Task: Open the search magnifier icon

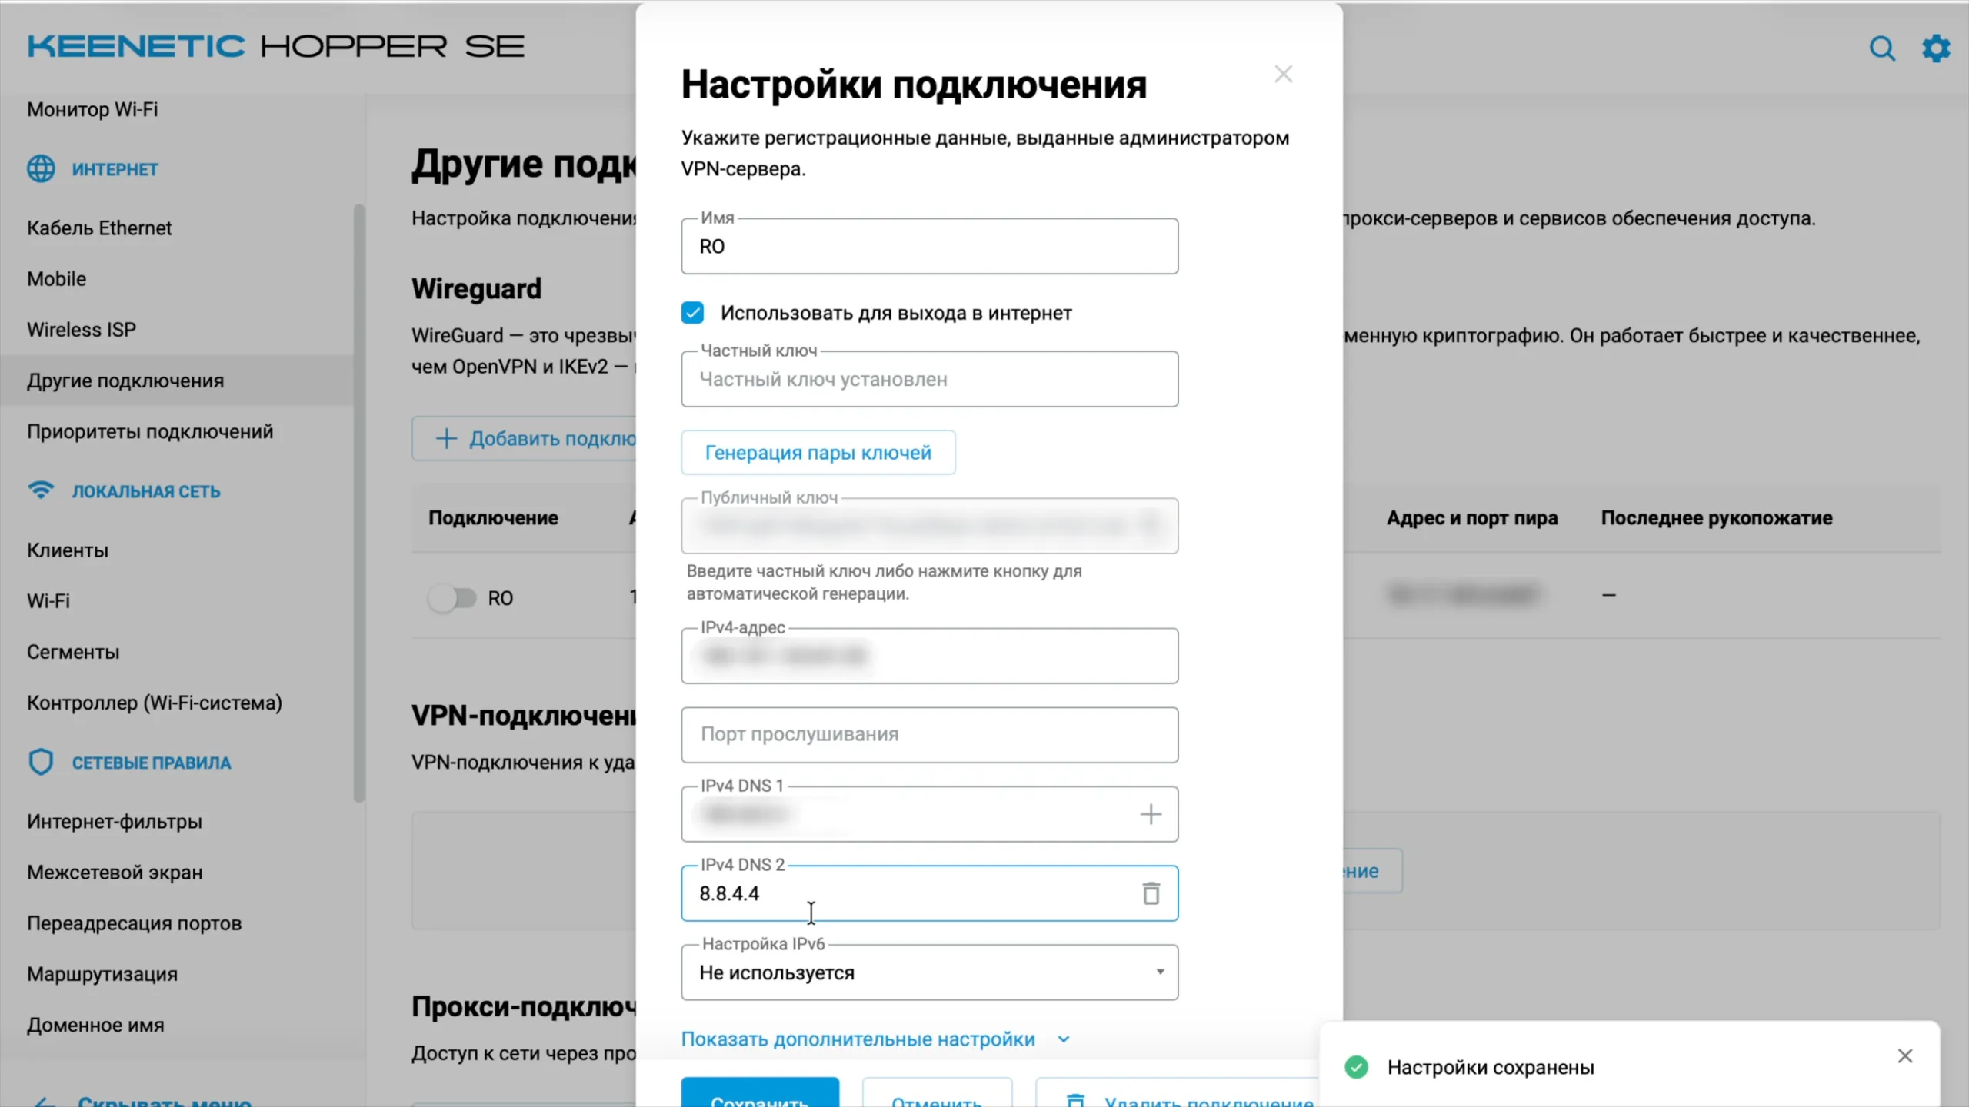Action: (1882, 48)
